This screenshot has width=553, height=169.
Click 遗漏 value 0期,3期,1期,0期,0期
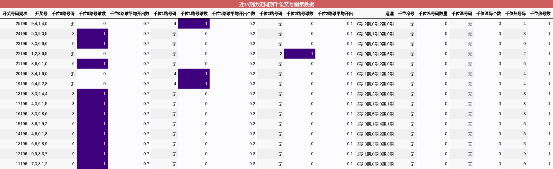click(375, 34)
